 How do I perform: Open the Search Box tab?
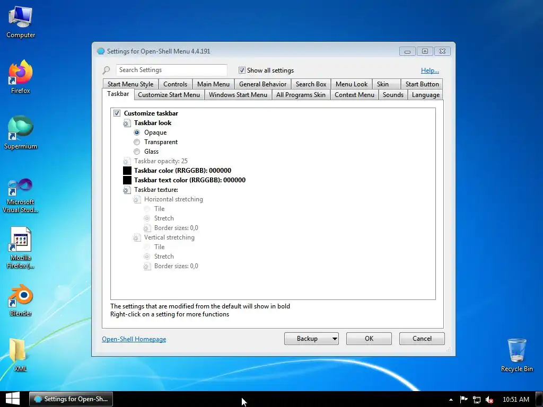click(311, 84)
